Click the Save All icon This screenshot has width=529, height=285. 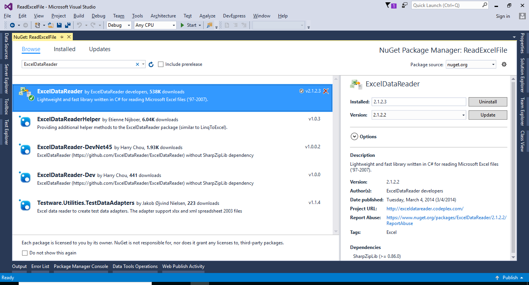pyautogui.click(x=68, y=25)
